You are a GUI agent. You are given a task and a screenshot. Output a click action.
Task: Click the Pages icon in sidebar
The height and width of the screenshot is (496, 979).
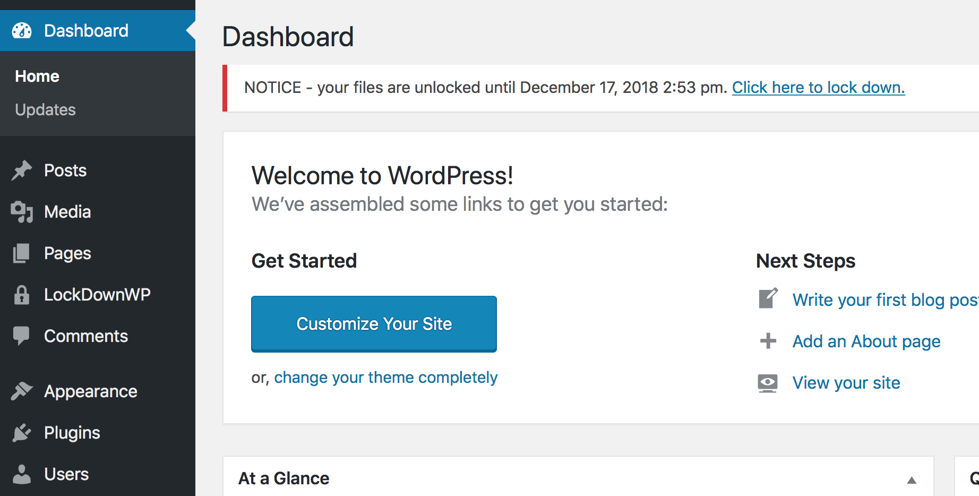point(22,253)
